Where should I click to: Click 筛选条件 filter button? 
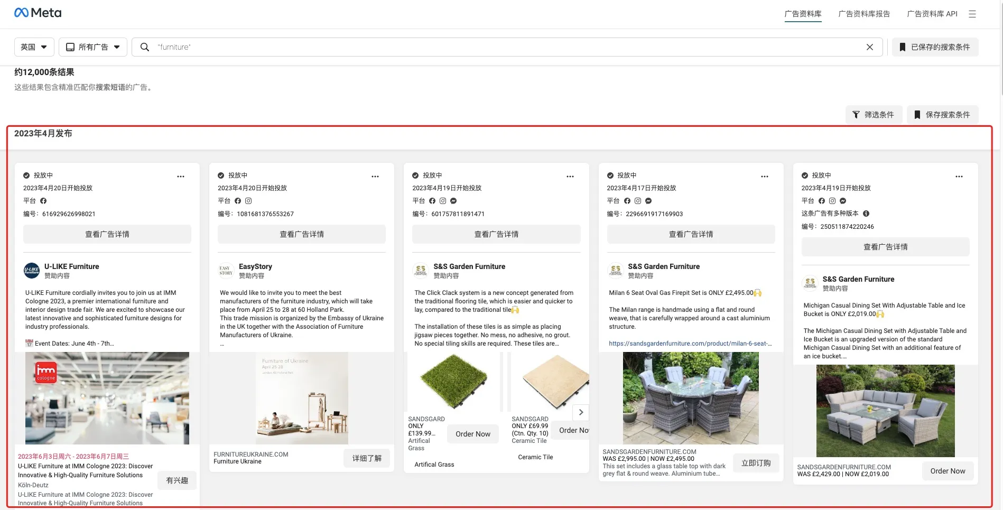click(874, 115)
